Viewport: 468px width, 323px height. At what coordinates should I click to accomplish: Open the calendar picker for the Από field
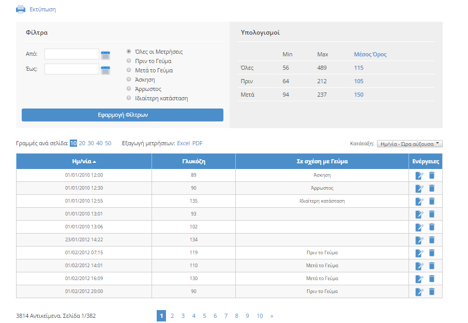point(105,55)
